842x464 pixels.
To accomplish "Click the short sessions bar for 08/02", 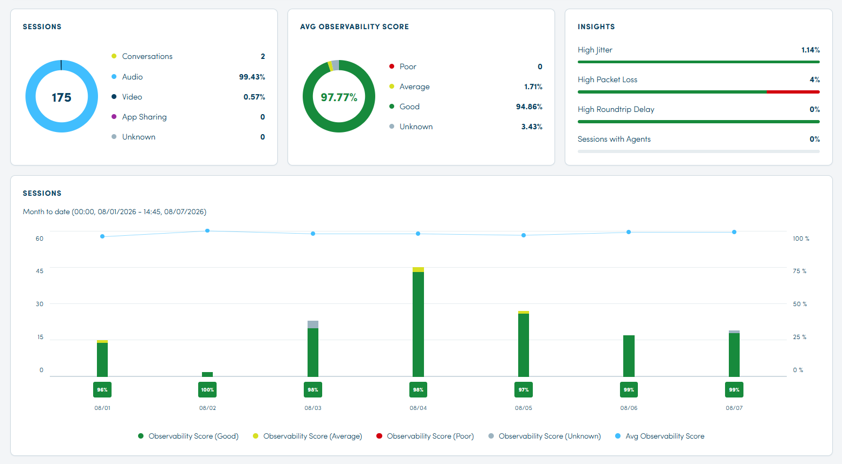I will click(x=207, y=374).
